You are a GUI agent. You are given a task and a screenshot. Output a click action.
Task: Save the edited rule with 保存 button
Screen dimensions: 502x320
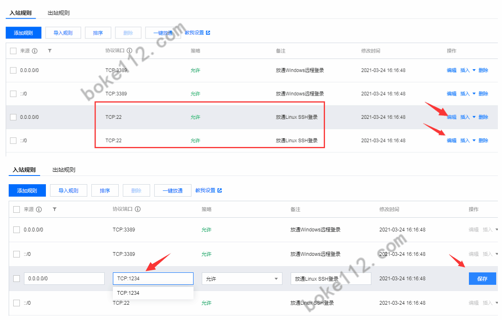pos(482,279)
